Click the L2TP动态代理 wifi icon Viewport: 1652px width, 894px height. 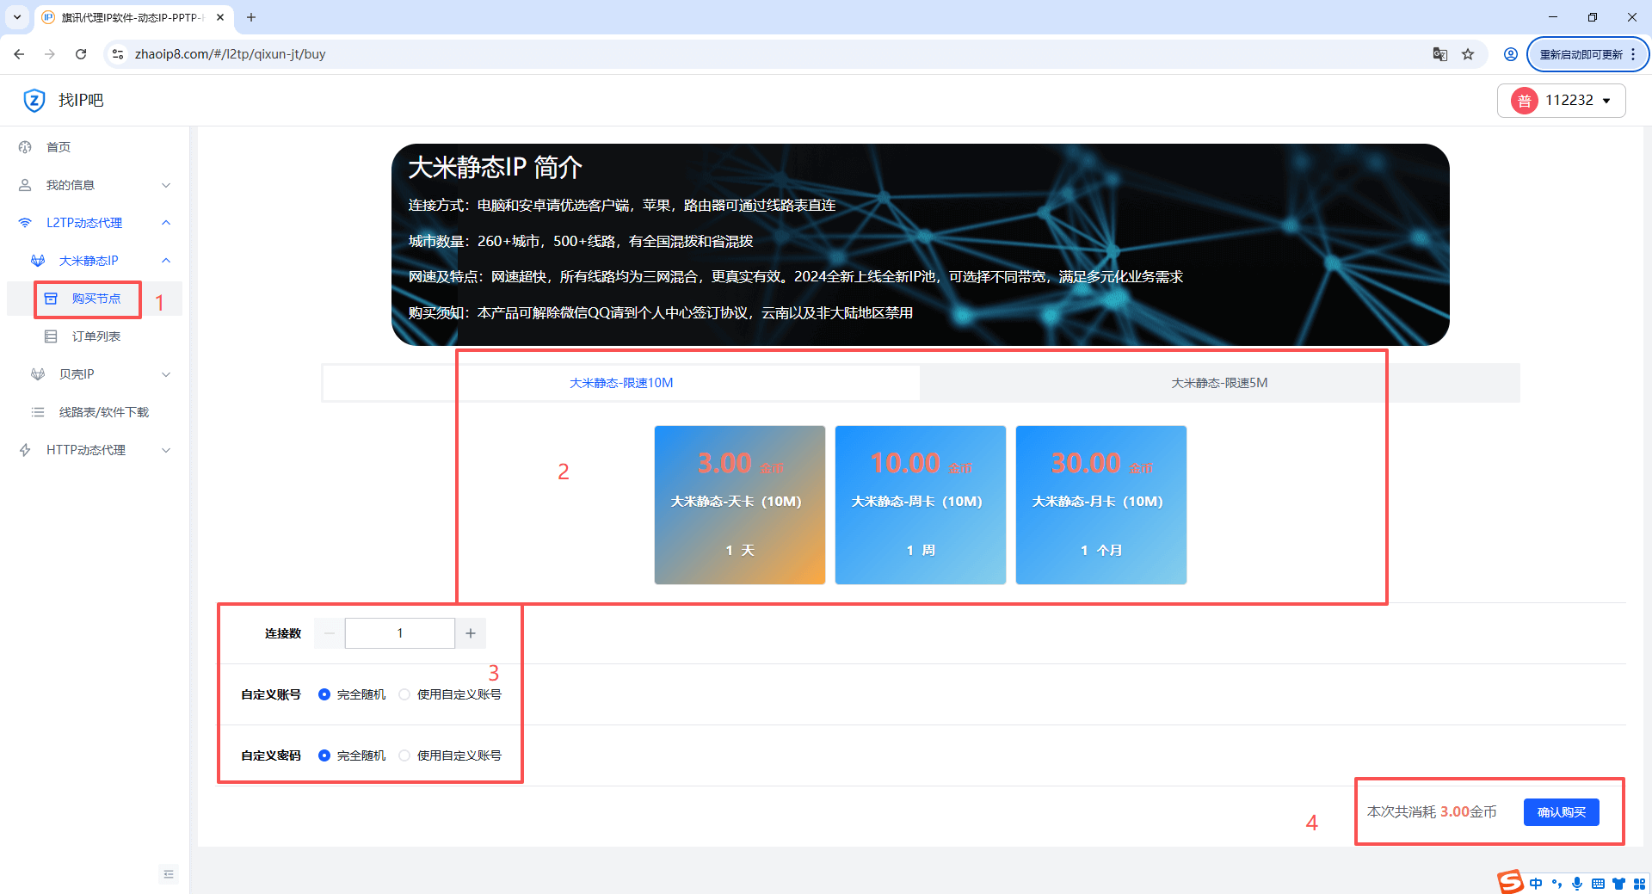point(25,223)
